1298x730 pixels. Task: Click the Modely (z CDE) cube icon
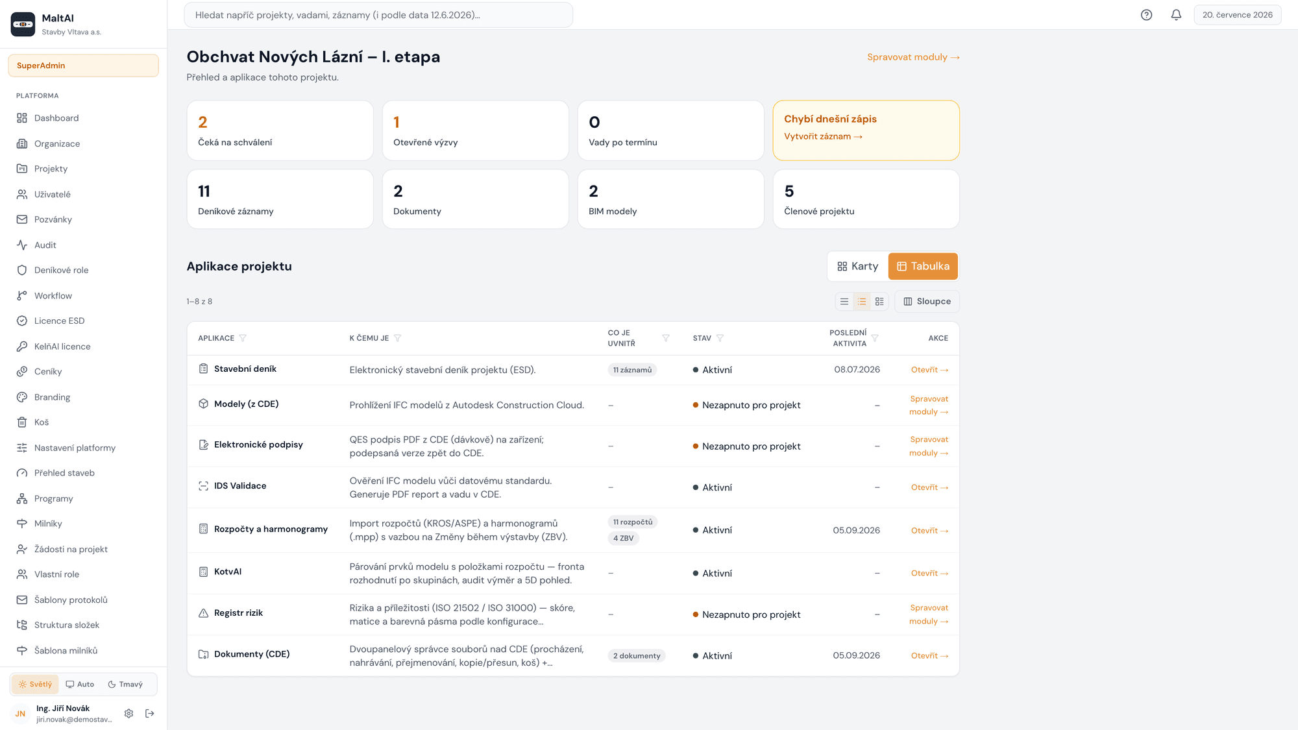[x=203, y=404]
